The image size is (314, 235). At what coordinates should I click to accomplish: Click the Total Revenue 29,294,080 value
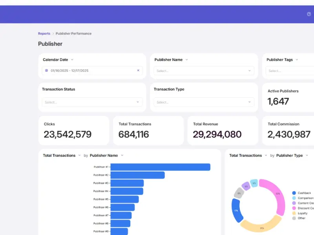217,134
